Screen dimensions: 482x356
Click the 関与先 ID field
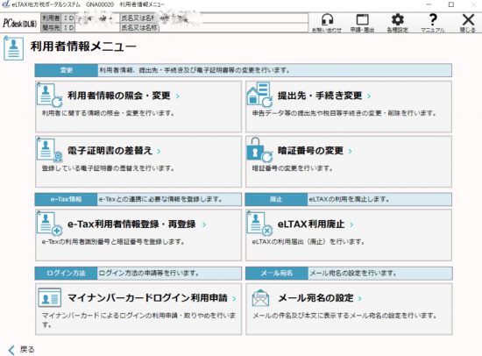(97, 28)
